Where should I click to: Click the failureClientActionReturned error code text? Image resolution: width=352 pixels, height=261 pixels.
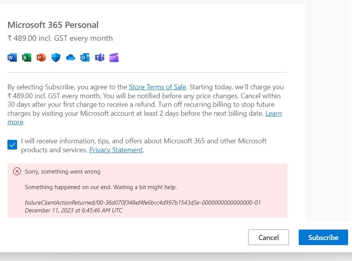(142, 203)
